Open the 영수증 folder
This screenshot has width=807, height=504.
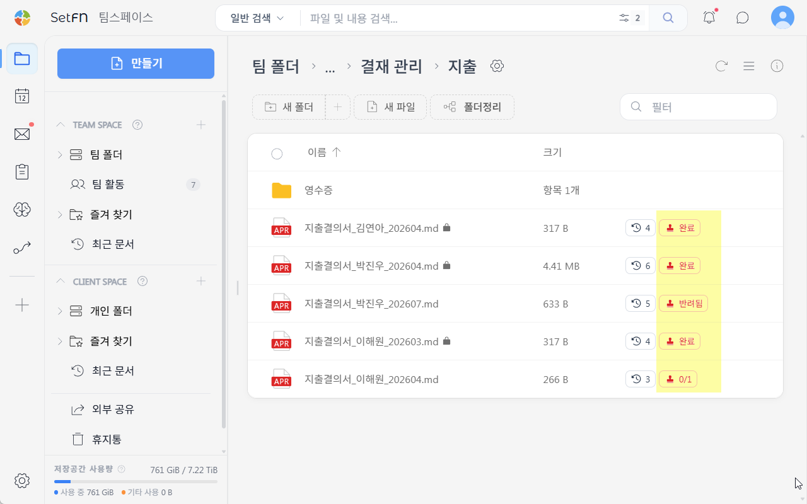click(x=318, y=190)
